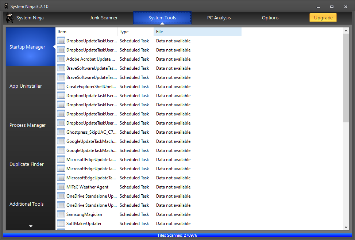Screen dimensions: 355x240
Task: Switch to the System Tools tab
Action: point(162,18)
